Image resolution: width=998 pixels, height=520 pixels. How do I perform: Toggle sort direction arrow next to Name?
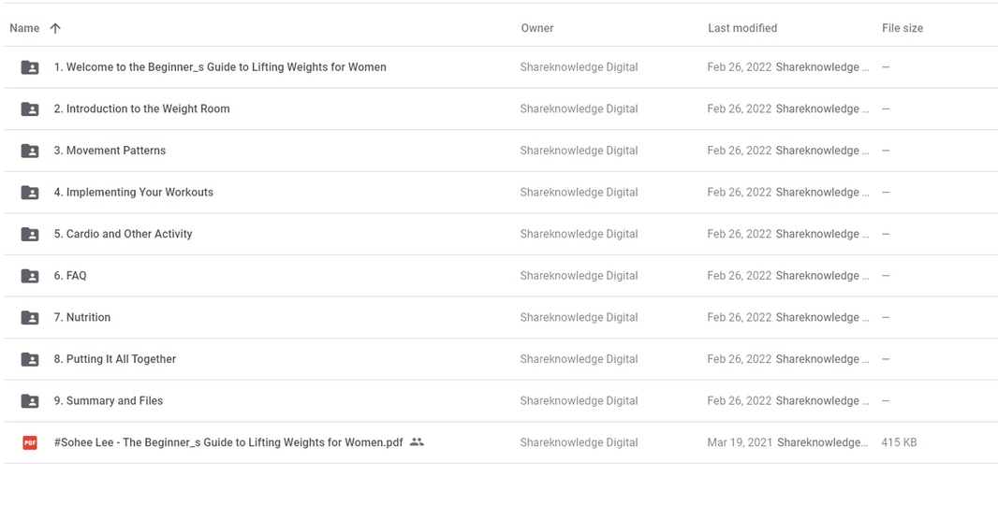[55, 28]
